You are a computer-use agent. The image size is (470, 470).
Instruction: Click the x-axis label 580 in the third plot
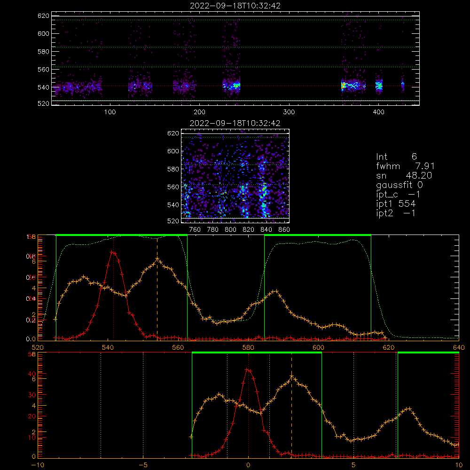248,348
